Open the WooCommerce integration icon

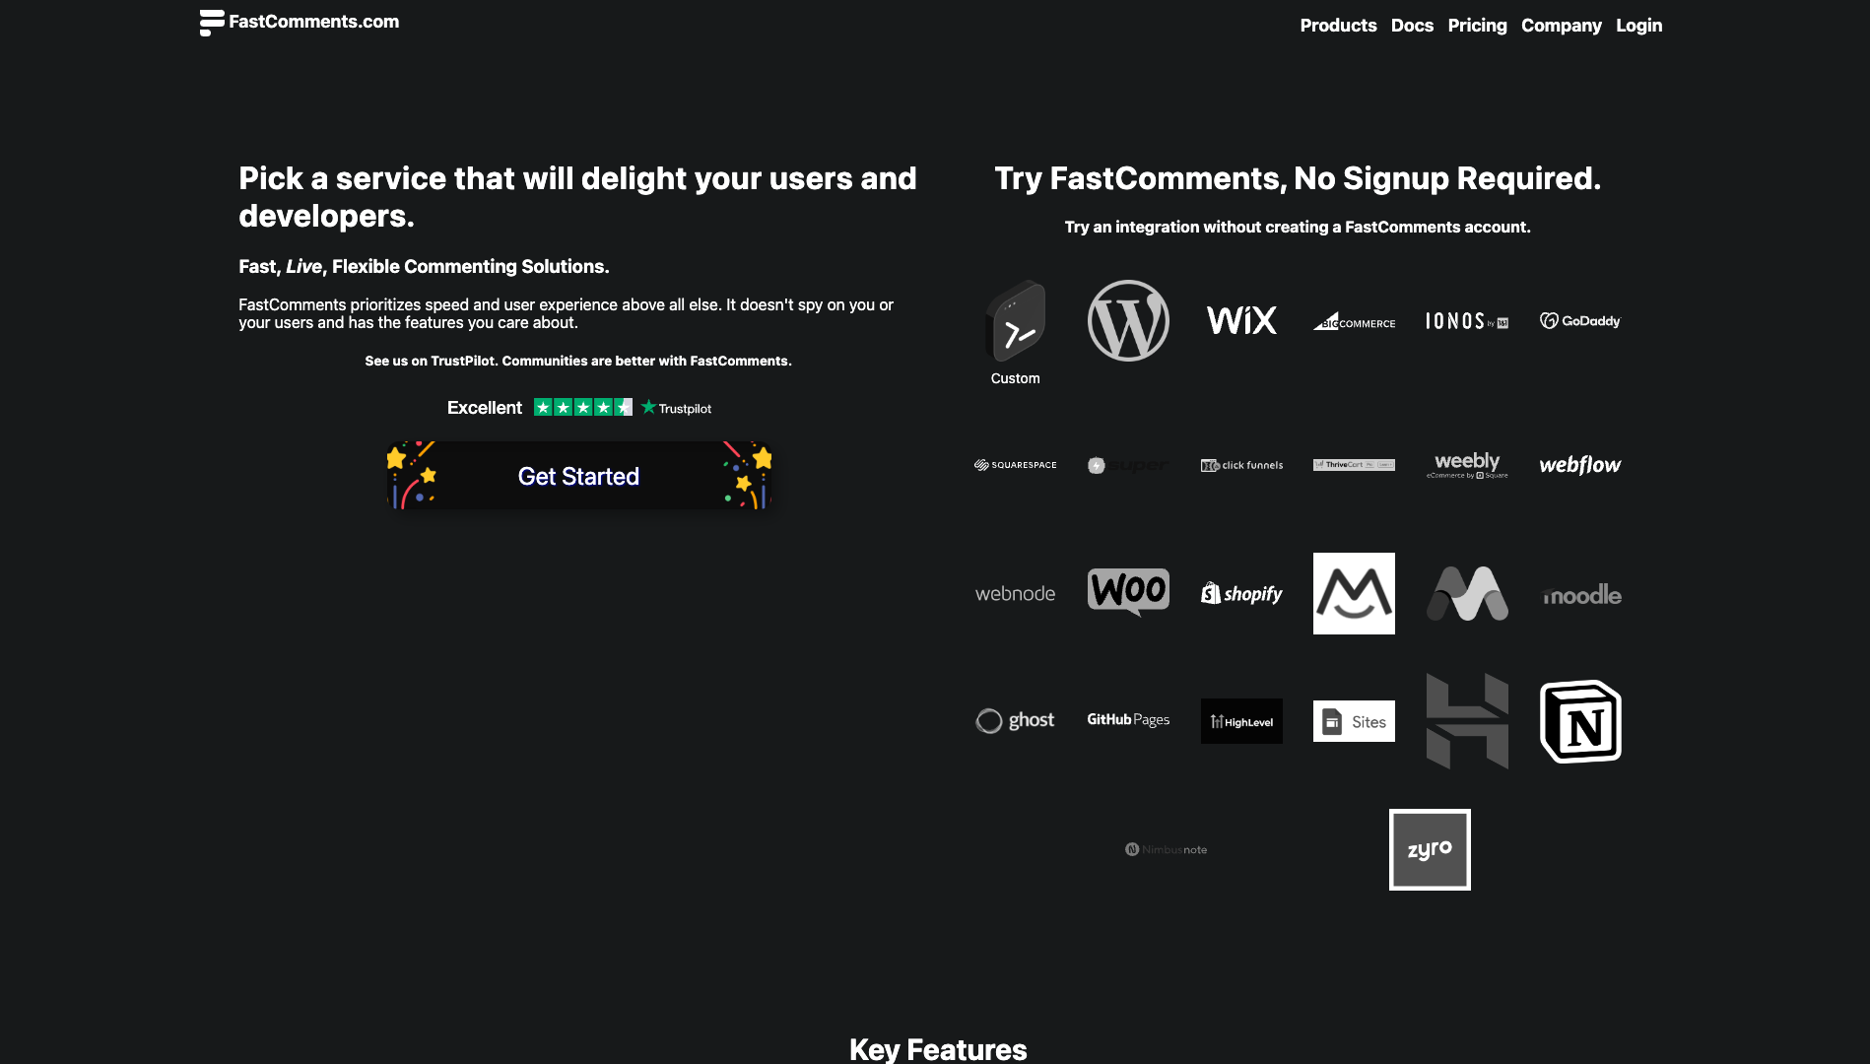point(1128,591)
